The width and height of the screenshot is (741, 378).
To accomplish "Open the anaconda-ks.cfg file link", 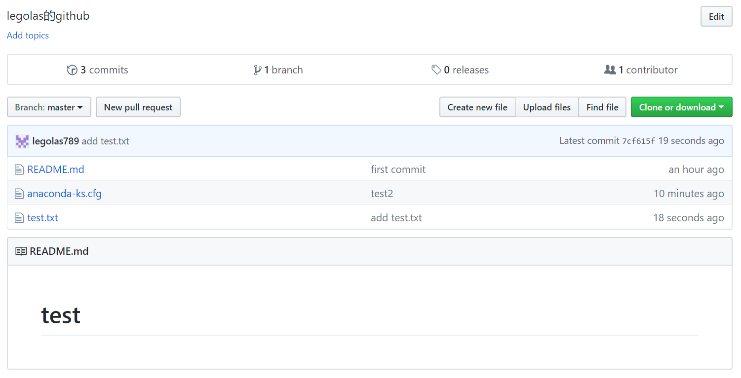I will pyautogui.click(x=65, y=194).
